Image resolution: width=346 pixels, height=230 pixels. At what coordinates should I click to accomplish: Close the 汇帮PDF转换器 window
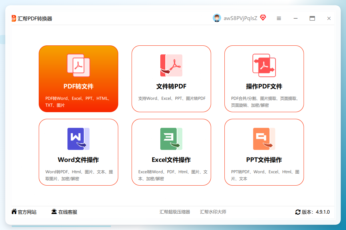click(329, 18)
